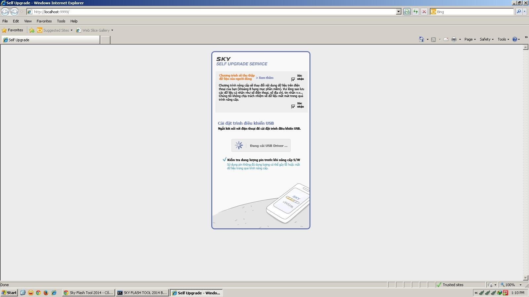
Task: Open a new blank tab
Action: tap(105, 40)
